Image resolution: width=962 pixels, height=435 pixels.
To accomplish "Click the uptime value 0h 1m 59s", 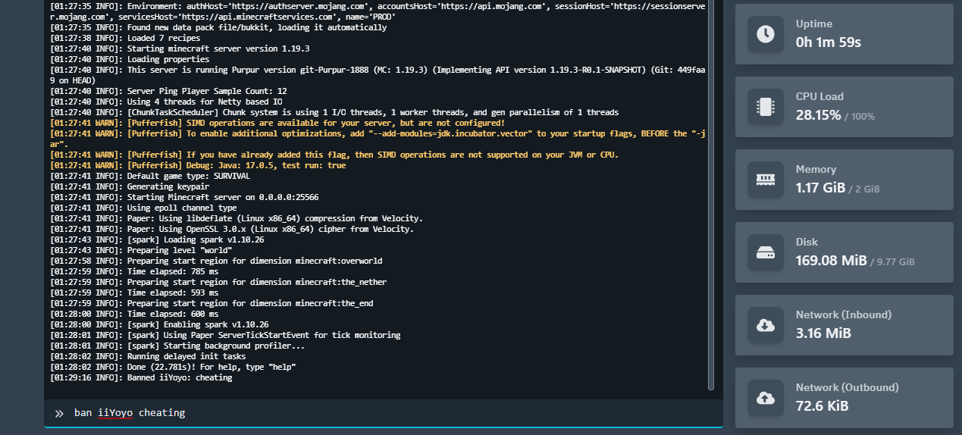I will (828, 42).
